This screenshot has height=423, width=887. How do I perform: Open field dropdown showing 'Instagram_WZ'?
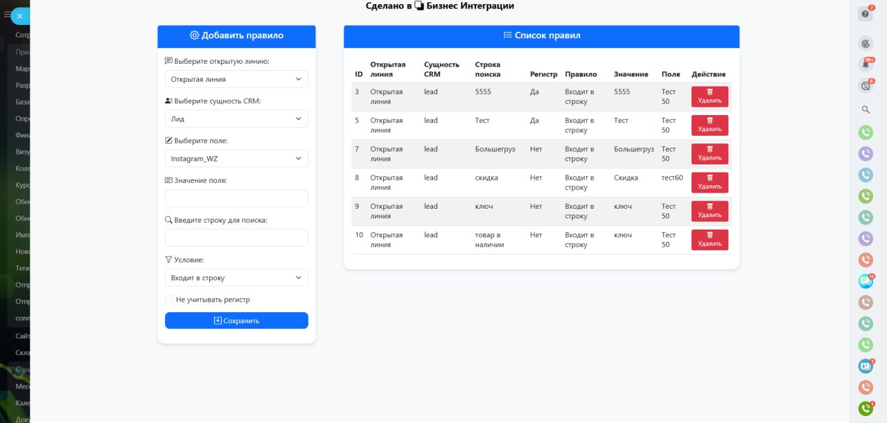[x=236, y=159]
